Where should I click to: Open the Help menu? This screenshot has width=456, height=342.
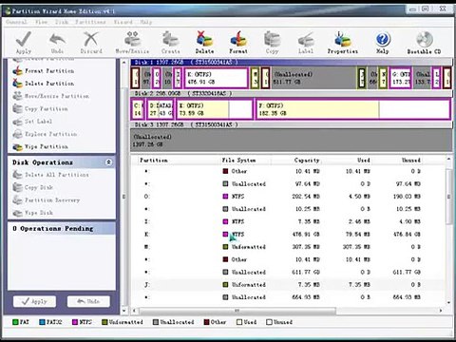(x=146, y=22)
